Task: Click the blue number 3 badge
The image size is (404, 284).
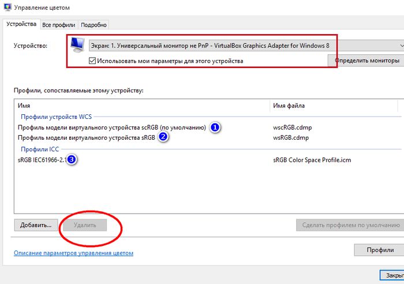Action: 71,159
